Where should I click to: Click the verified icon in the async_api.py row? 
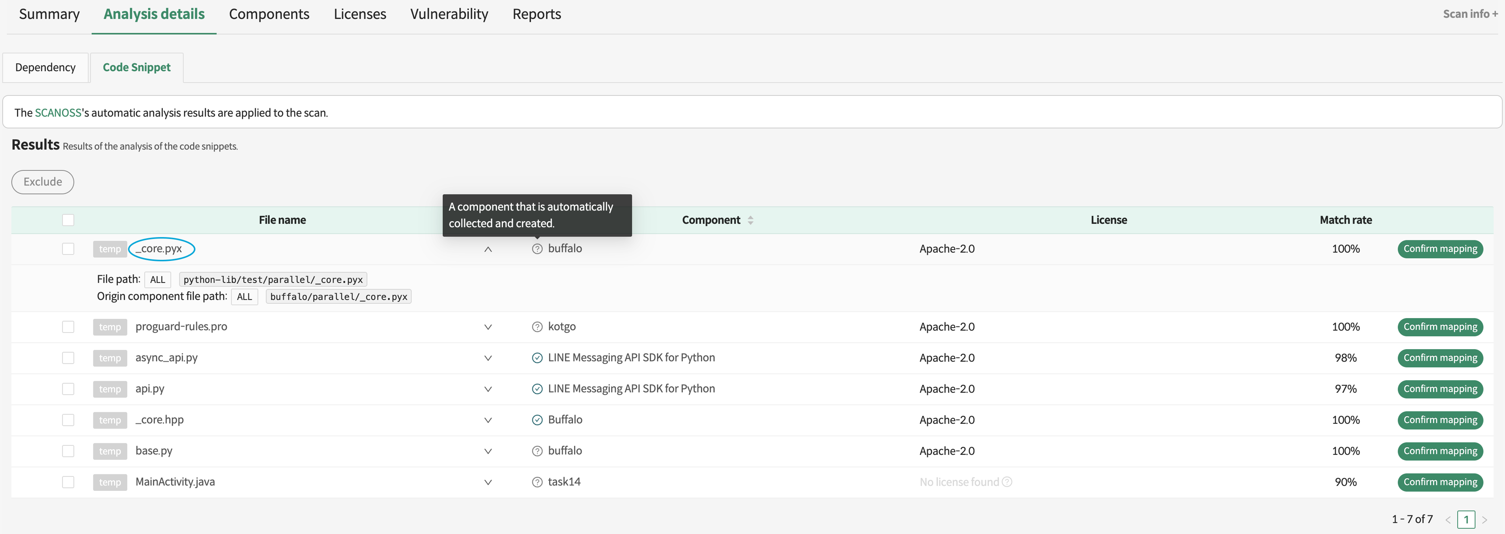(537, 358)
